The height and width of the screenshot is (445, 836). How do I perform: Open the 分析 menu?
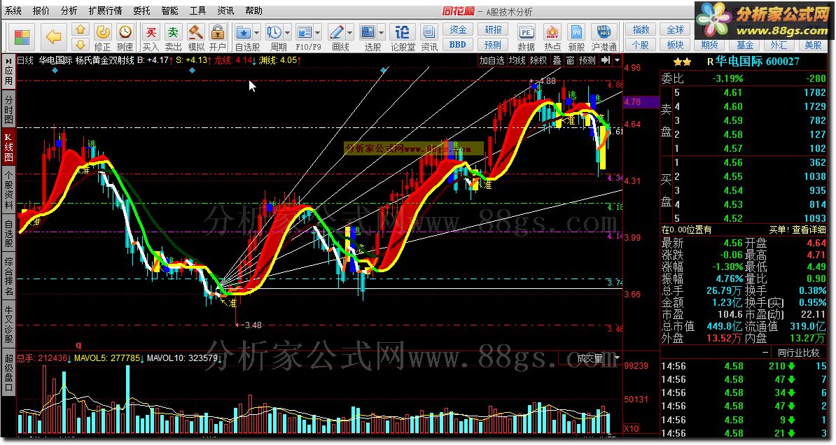(x=69, y=10)
